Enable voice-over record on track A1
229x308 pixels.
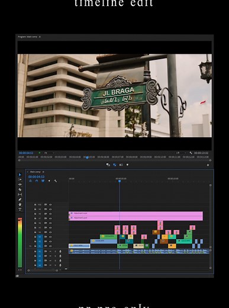click(x=60, y=251)
